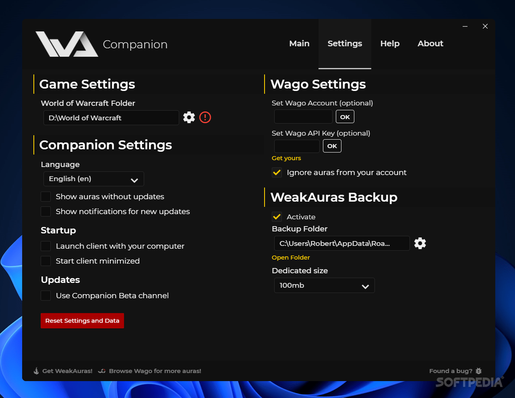
Task: Click the World of Warcraft folder path field
Action: (x=111, y=118)
